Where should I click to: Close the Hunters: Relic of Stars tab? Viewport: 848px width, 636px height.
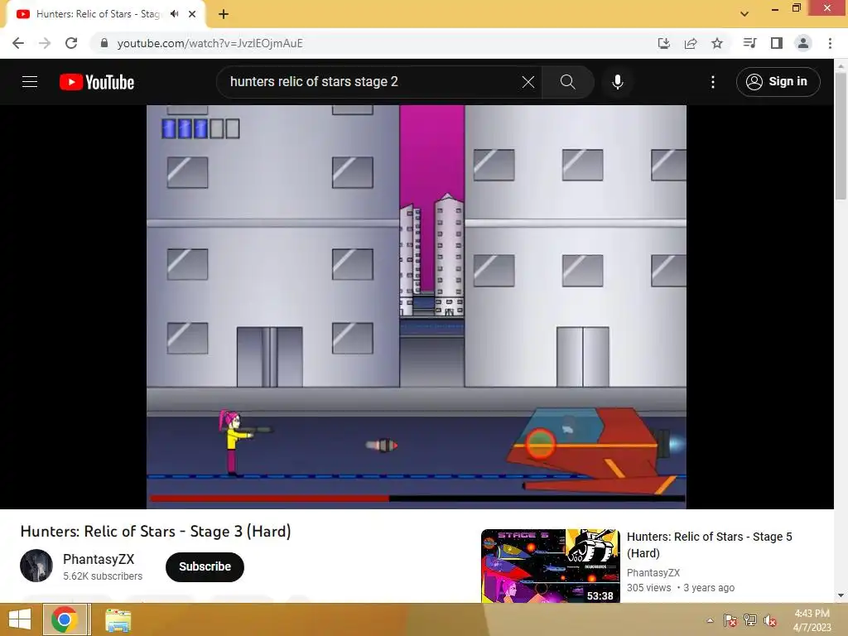point(192,14)
